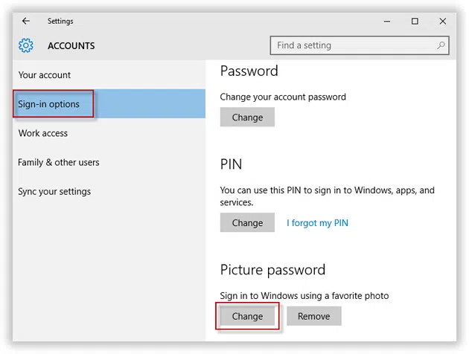
Task: Focus the Find a setting search field
Action: (x=354, y=45)
